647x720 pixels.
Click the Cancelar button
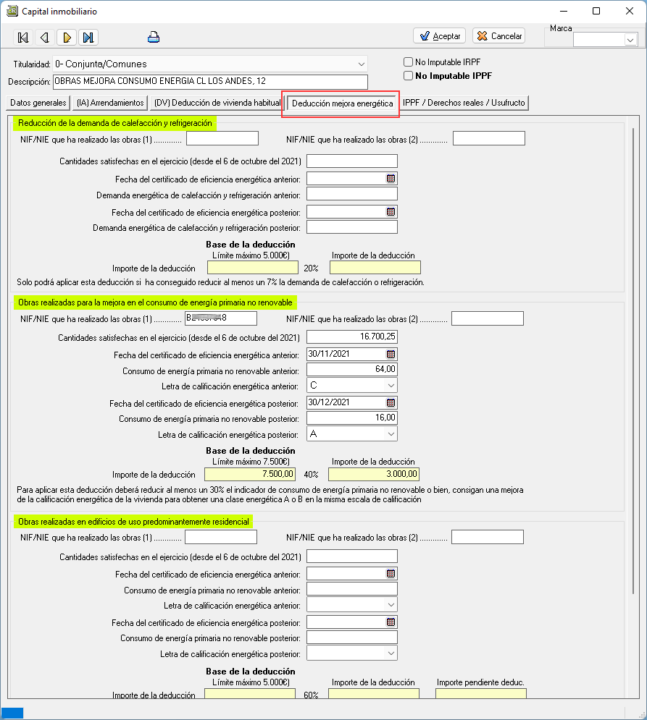point(499,35)
